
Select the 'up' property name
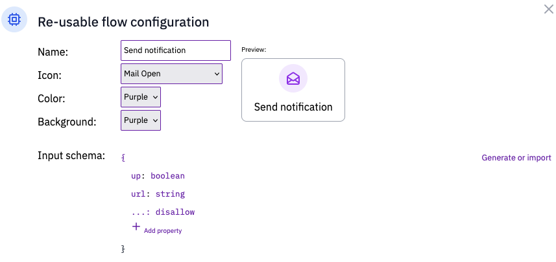[x=136, y=176]
